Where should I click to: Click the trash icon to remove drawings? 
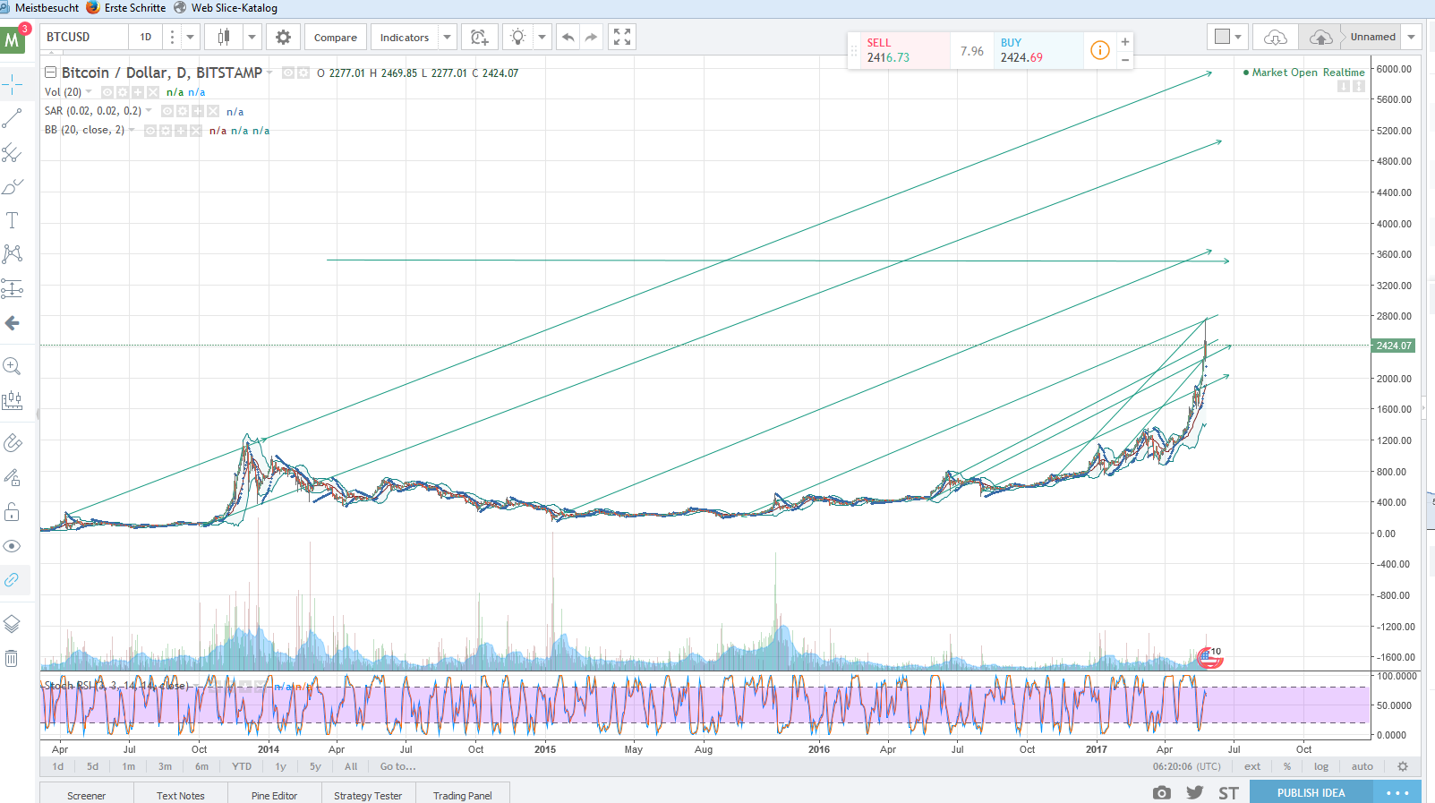13,659
